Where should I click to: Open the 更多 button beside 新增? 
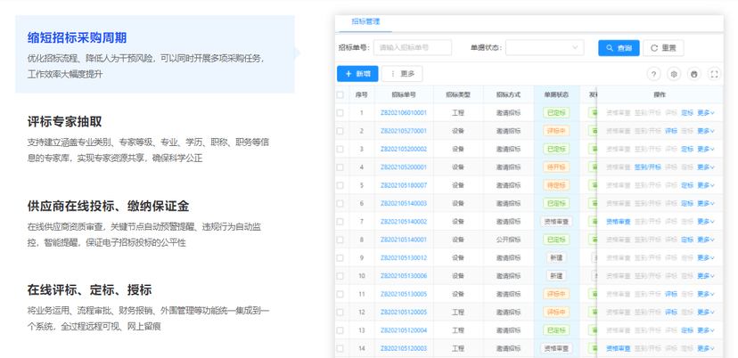pyautogui.click(x=402, y=74)
